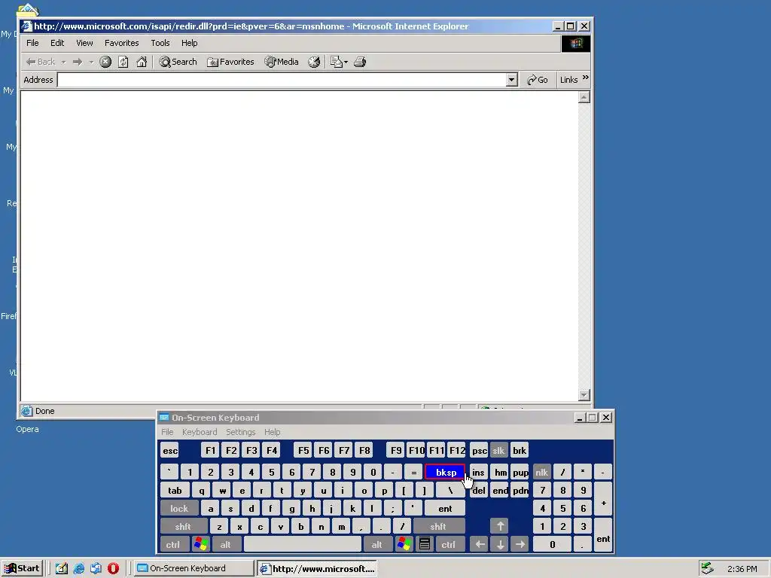771x578 pixels.
Task: Toggle the left shft key
Action: (183, 526)
